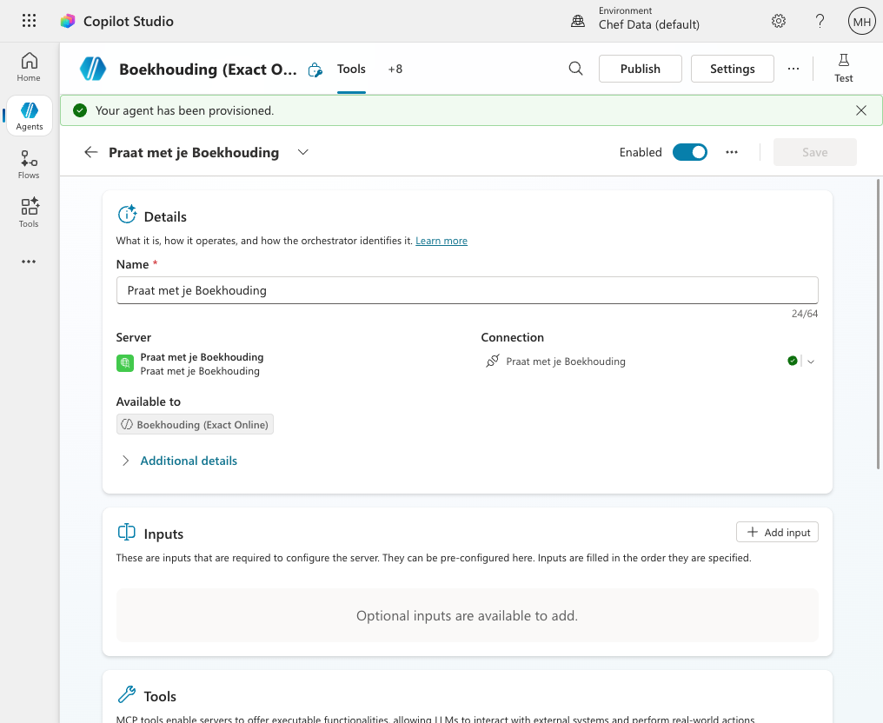This screenshot has height=723, width=883.
Task: Click the Publish button
Action: point(641,69)
